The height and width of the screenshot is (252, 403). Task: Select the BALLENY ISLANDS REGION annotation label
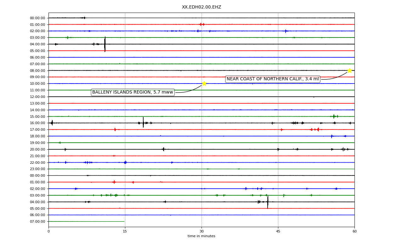(x=133, y=92)
